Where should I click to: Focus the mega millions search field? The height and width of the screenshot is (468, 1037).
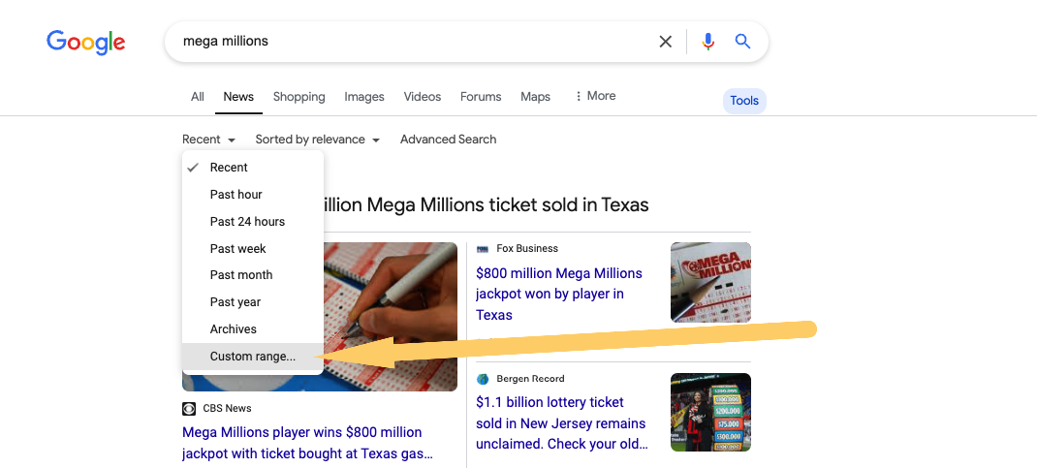click(407, 42)
